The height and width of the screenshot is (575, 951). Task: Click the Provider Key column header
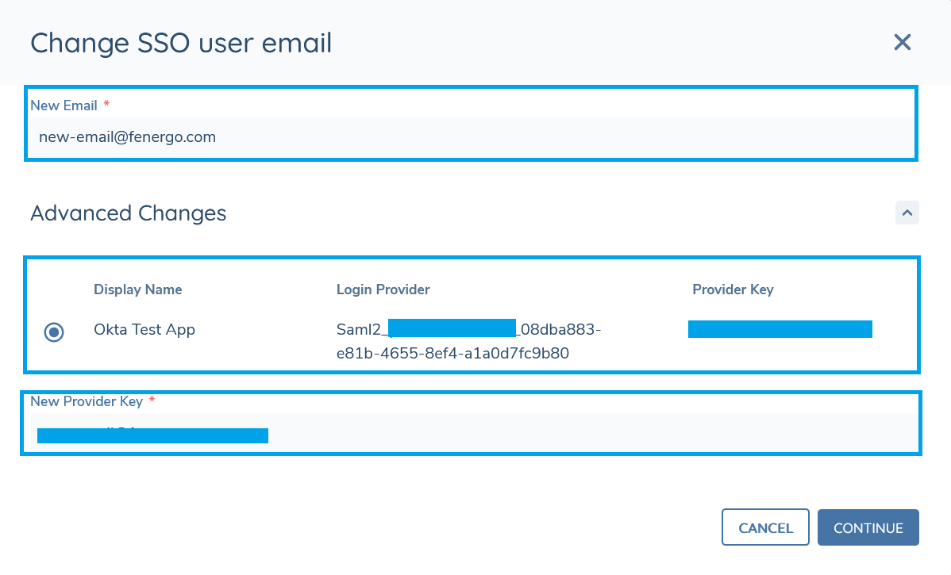pos(733,289)
